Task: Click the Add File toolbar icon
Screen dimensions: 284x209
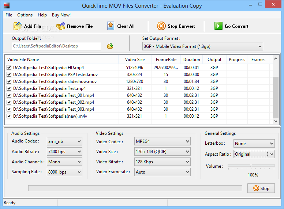Action: coord(18,26)
